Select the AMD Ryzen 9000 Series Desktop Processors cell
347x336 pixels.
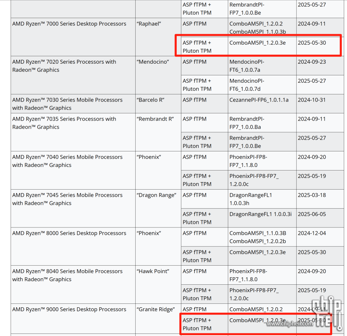pos(73,319)
